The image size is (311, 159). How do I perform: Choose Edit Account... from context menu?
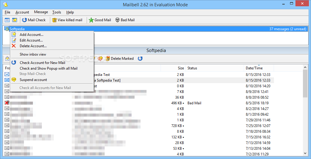(x=52, y=40)
